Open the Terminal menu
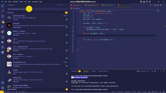 35,2
